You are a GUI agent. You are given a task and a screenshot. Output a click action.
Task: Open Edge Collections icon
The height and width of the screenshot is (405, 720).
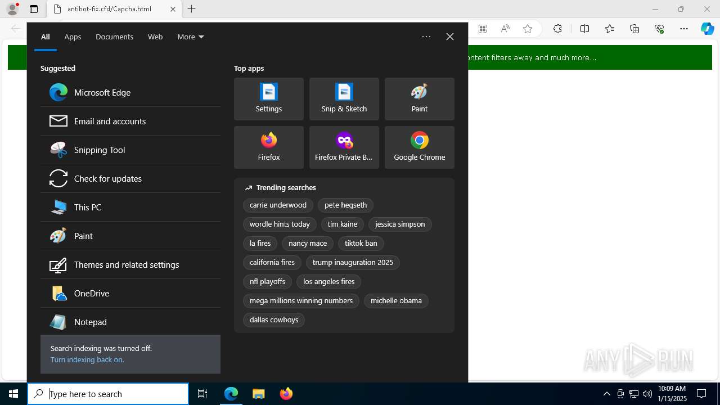pos(634,29)
